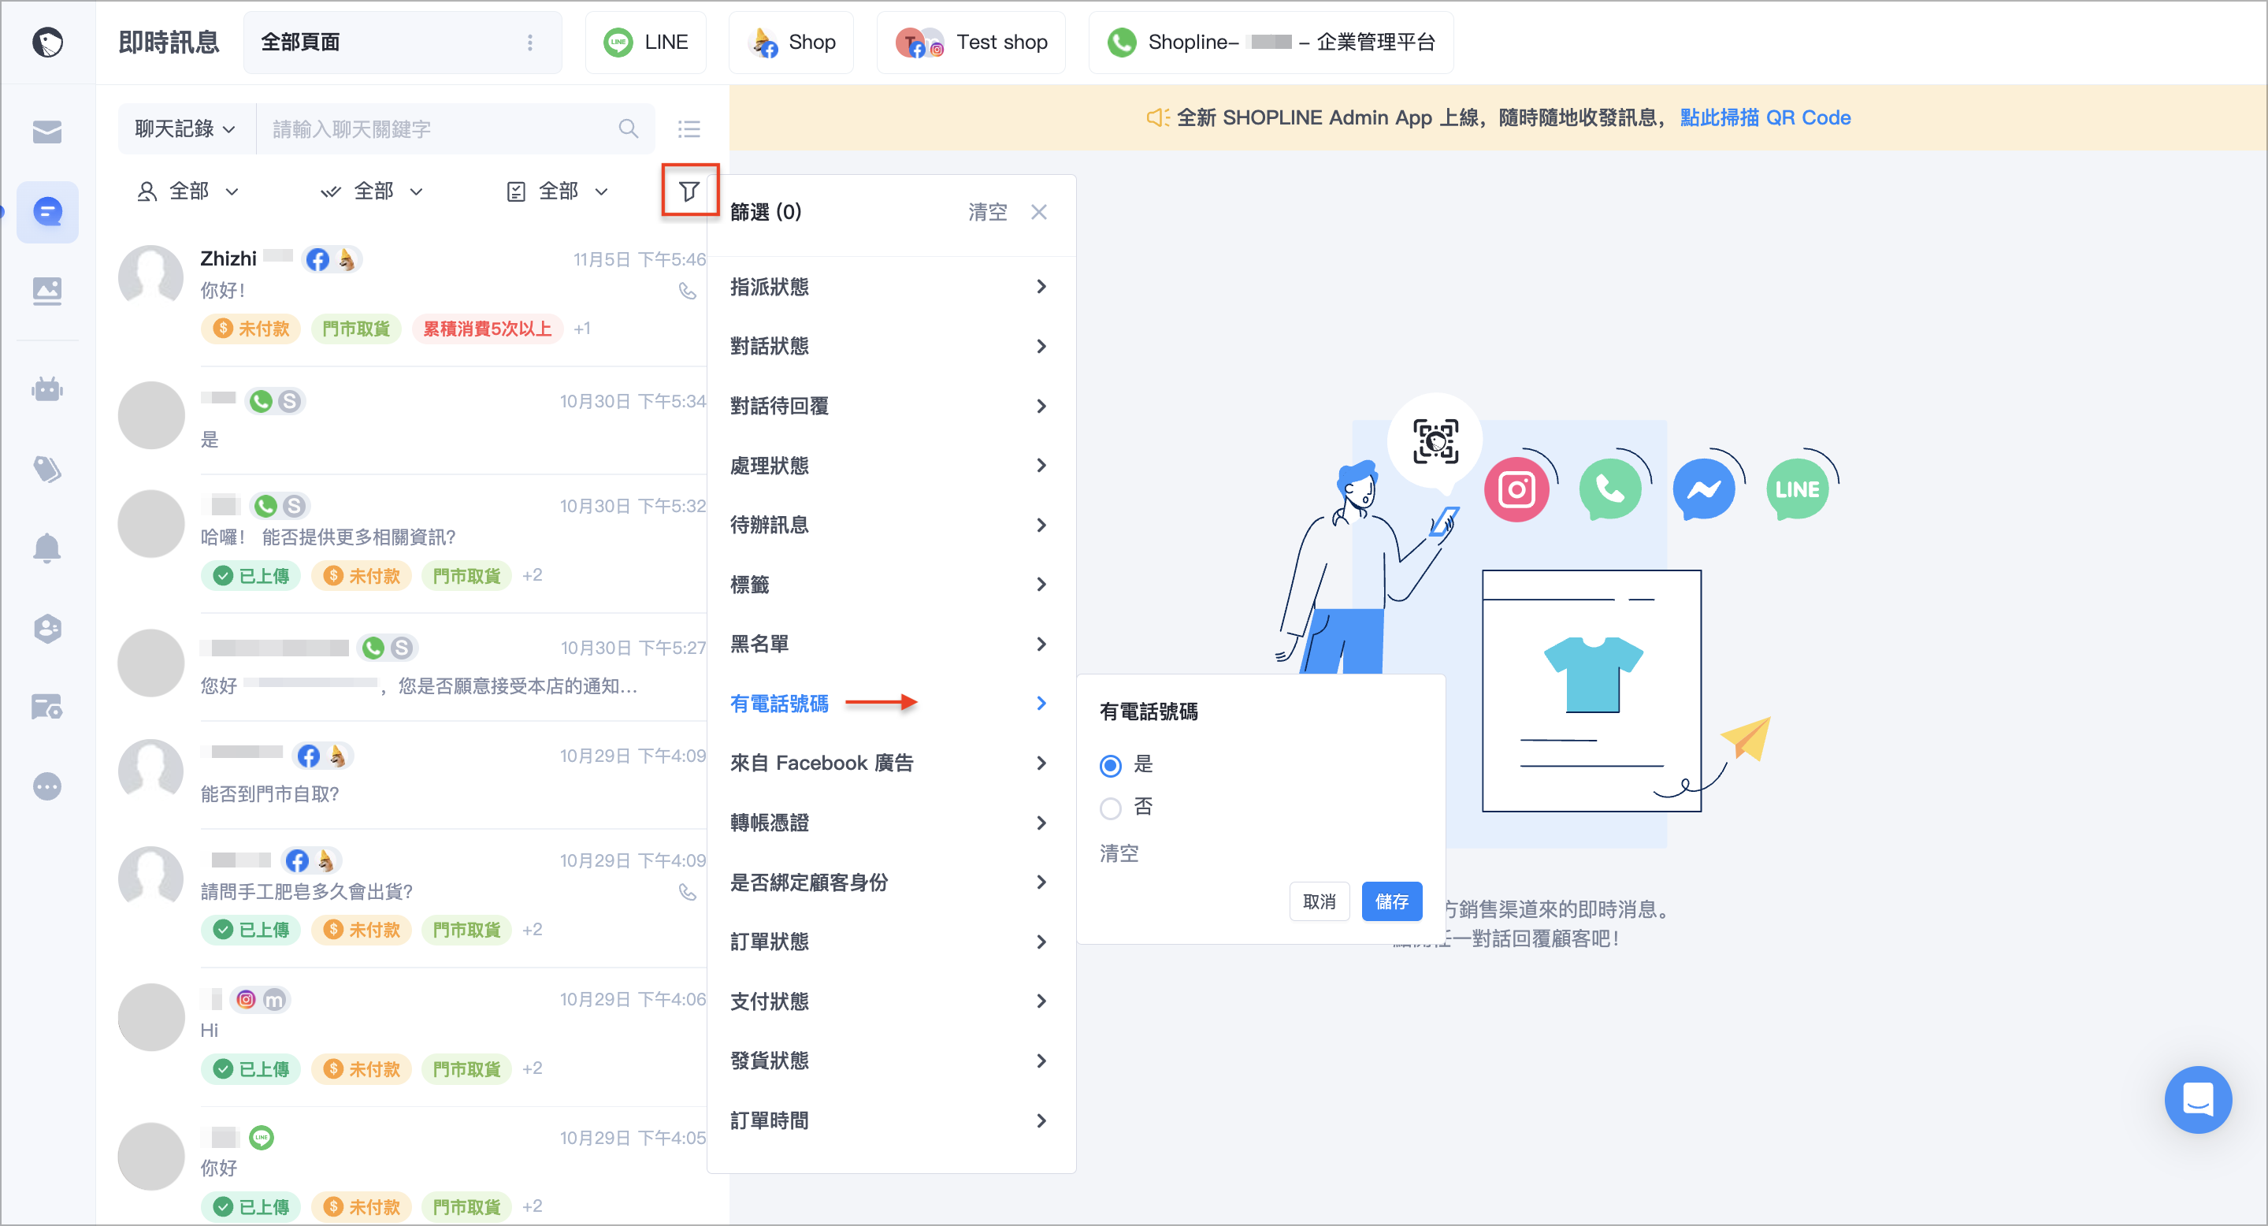Click 取消 in the phone number popup
Image resolution: width=2268 pixels, height=1226 pixels.
tap(1319, 901)
